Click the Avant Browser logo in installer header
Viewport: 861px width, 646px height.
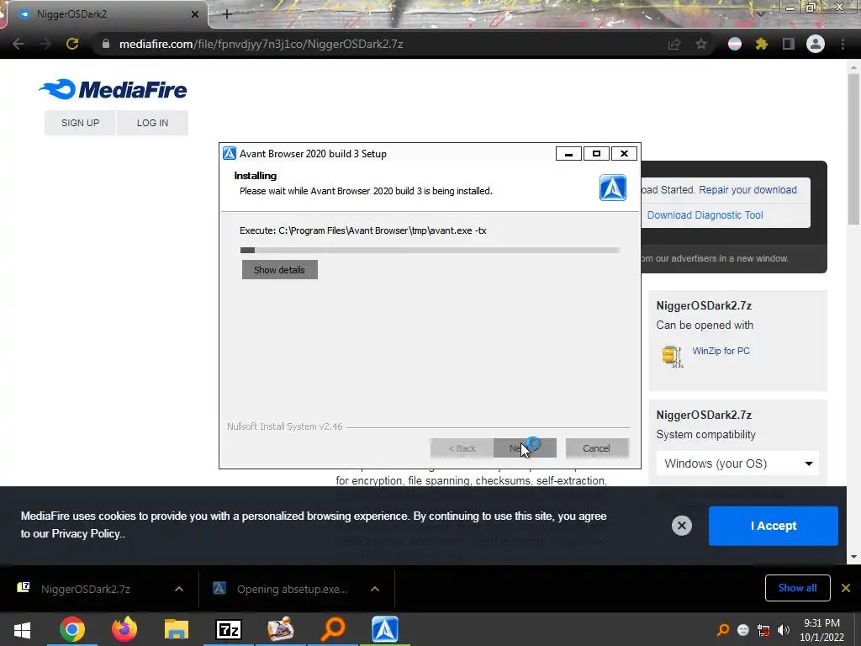(x=613, y=188)
